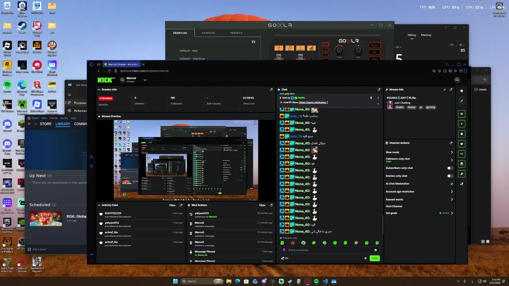The height and width of the screenshot is (286, 509).
Task: Toggle stream preview widget in right sidebar
Action: click(462, 114)
